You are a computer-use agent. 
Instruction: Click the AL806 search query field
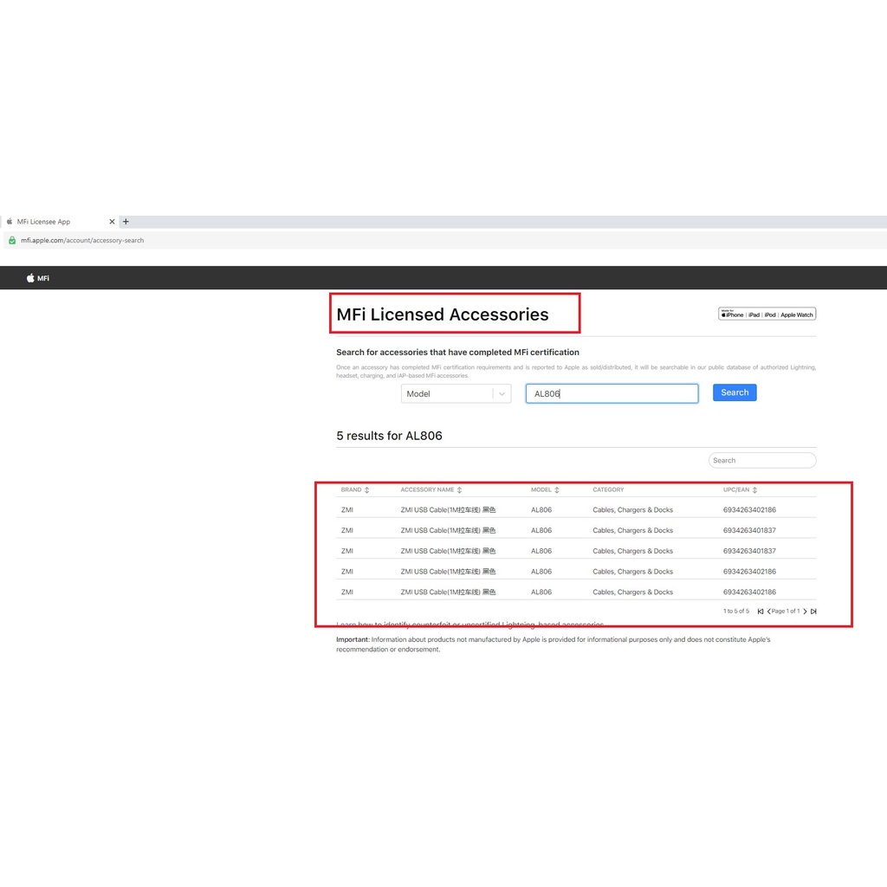pyautogui.click(x=612, y=393)
